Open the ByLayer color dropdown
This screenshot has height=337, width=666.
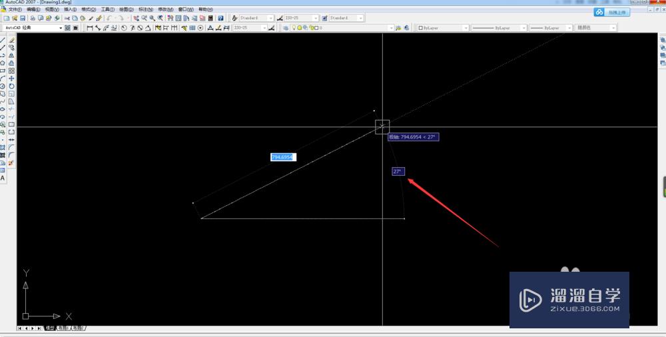click(443, 27)
